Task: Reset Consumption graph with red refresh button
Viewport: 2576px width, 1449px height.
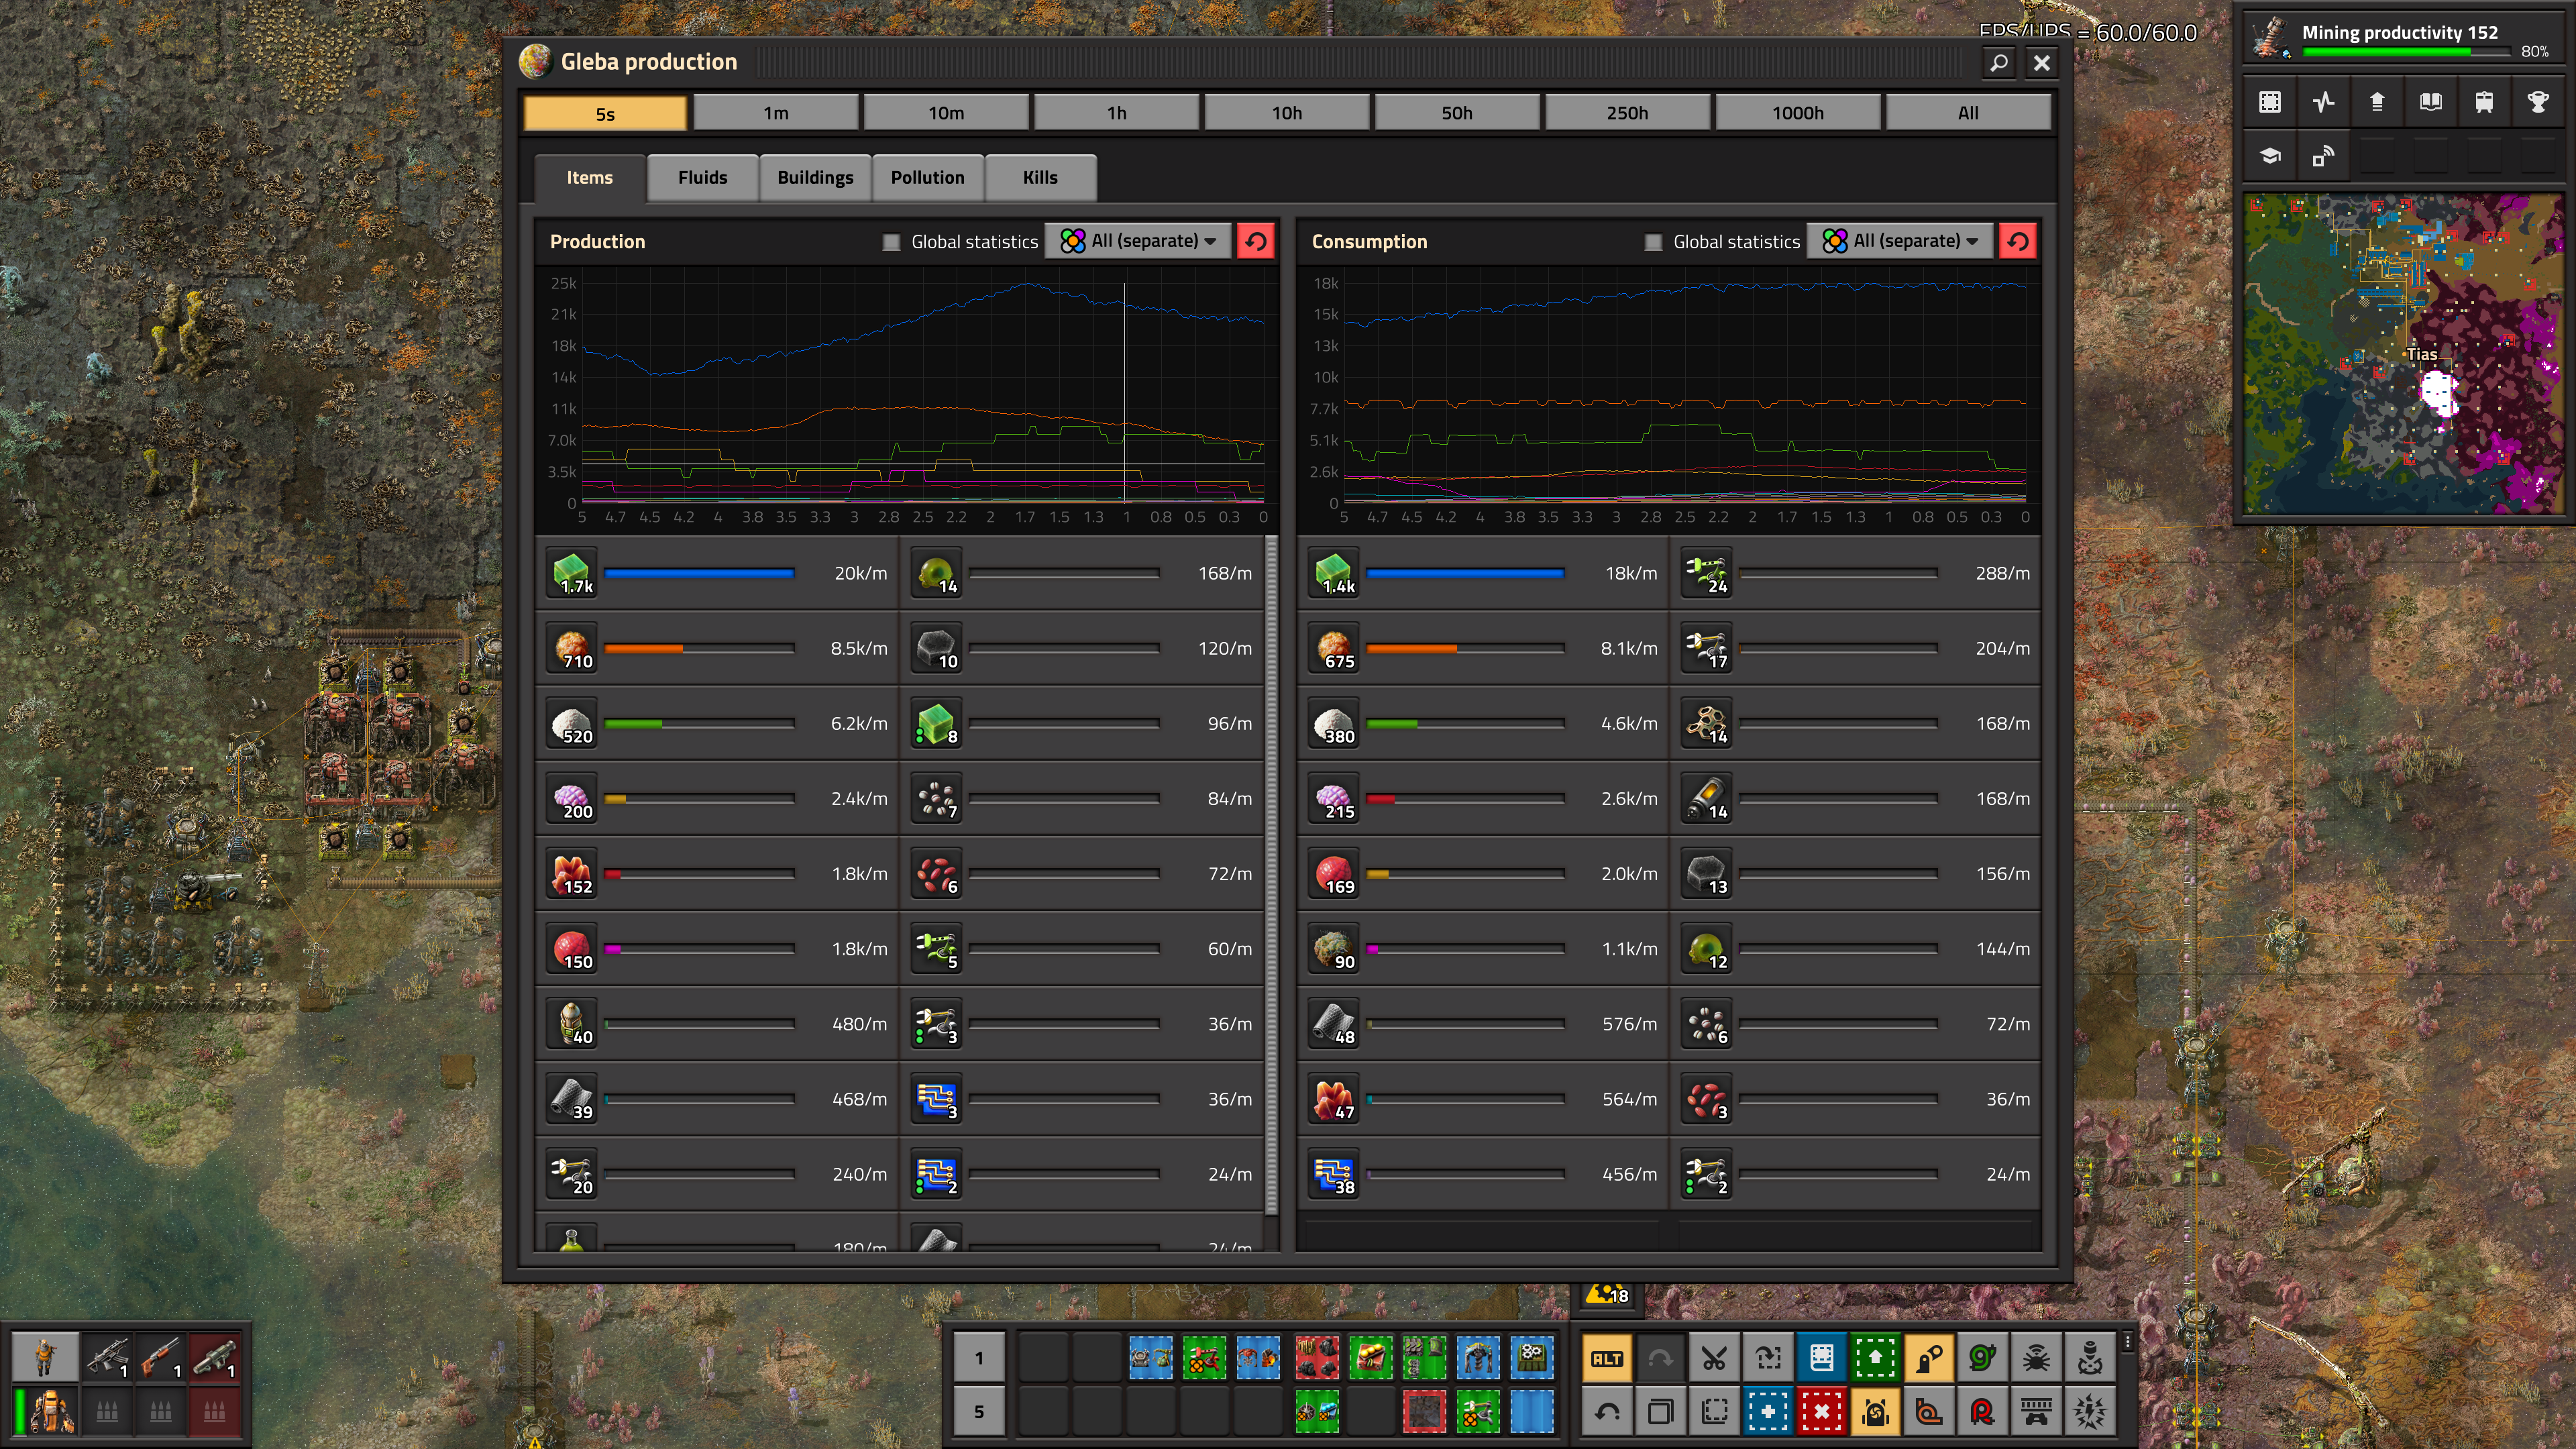Action: pyautogui.click(x=2018, y=241)
